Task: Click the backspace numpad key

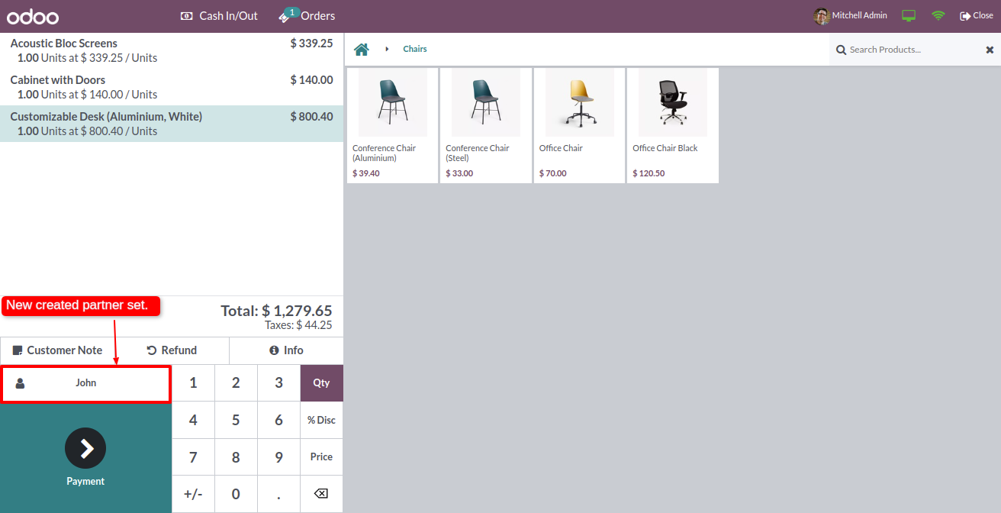Action: click(321, 494)
